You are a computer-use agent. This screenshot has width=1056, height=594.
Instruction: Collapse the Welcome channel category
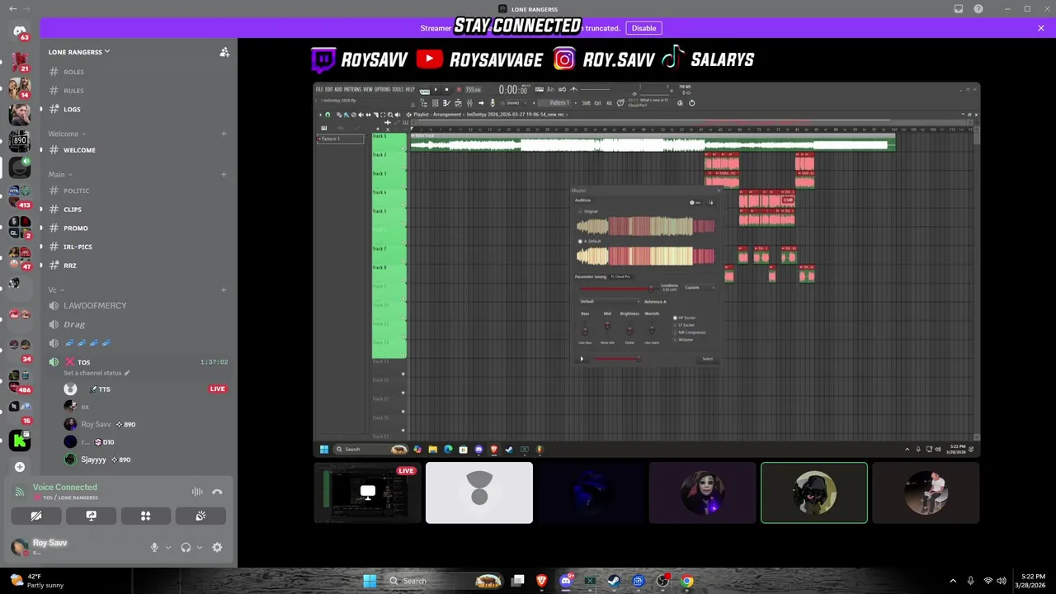67,134
